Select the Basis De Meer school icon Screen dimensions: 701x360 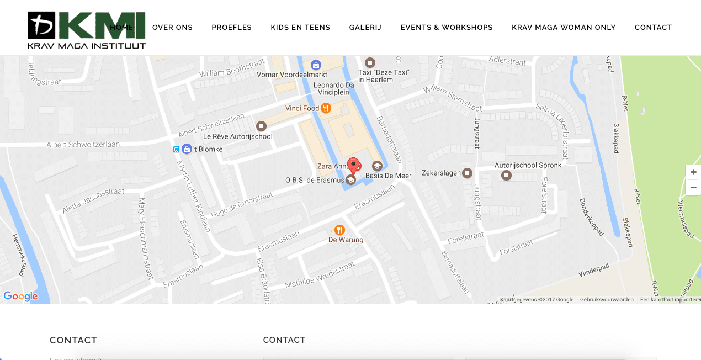377,166
